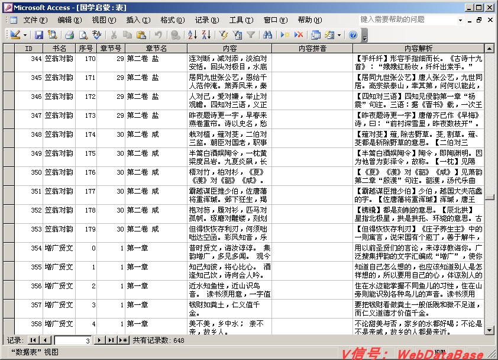Sort Descending with Z-A icon
Viewport: 498px width, 360px height.
pos(206,35)
